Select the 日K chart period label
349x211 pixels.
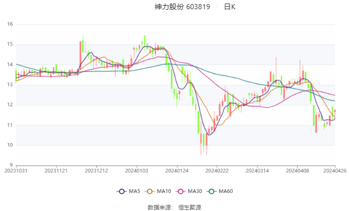[230, 7]
